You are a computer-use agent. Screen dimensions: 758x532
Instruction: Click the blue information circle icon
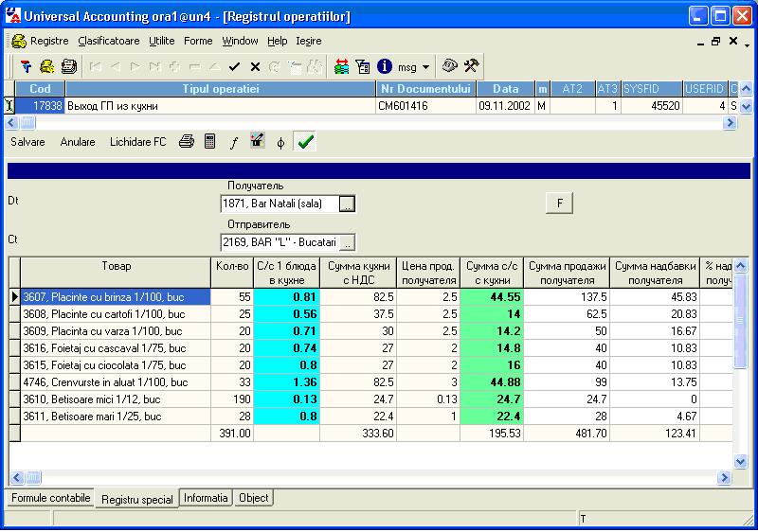coord(385,66)
